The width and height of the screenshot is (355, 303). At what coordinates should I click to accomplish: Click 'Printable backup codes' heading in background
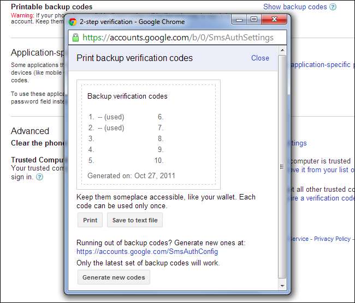point(52,7)
